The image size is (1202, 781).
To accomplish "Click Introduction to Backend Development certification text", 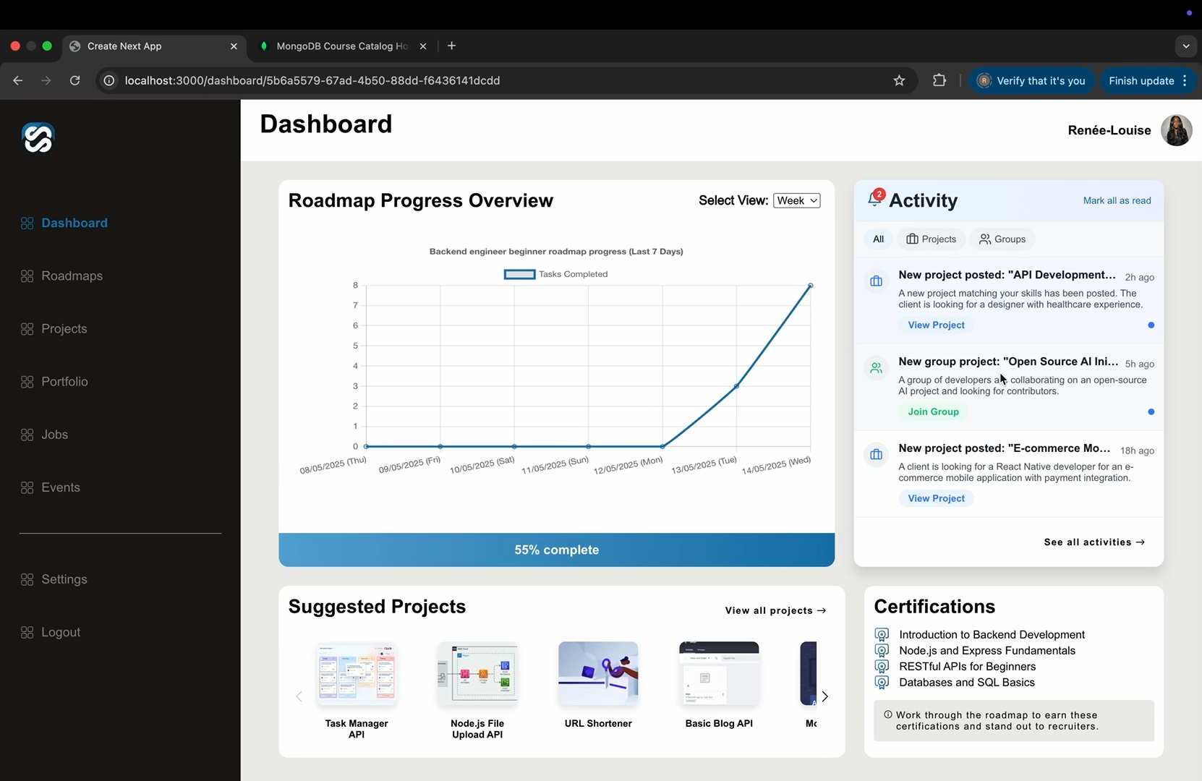I will [x=992, y=634].
